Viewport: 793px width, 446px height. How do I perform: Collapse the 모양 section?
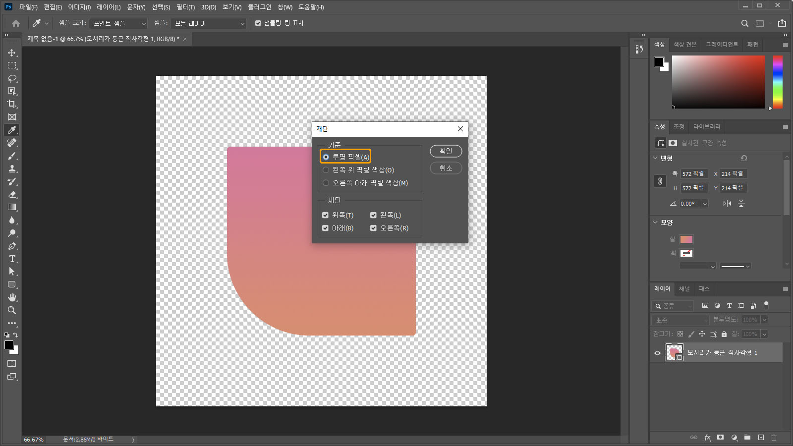[655, 223]
